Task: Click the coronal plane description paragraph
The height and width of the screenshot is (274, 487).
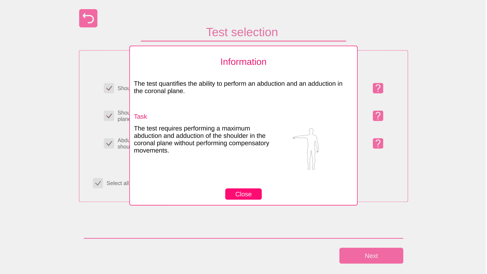Action: pyautogui.click(x=238, y=87)
